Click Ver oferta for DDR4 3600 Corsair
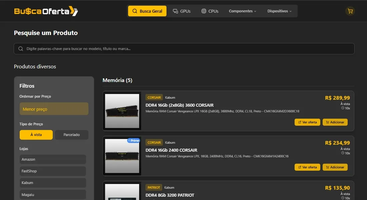The height and width of the screenshot is (200, 367). click(x=307, y=122)
